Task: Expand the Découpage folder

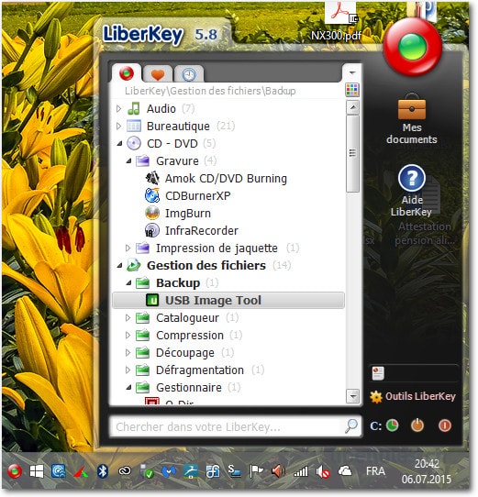Action: click(x=128, y=352)
